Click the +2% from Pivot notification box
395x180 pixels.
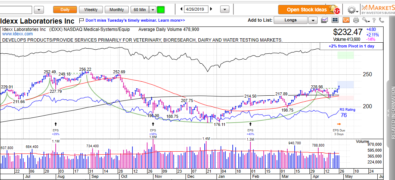(x=351, y=46)
